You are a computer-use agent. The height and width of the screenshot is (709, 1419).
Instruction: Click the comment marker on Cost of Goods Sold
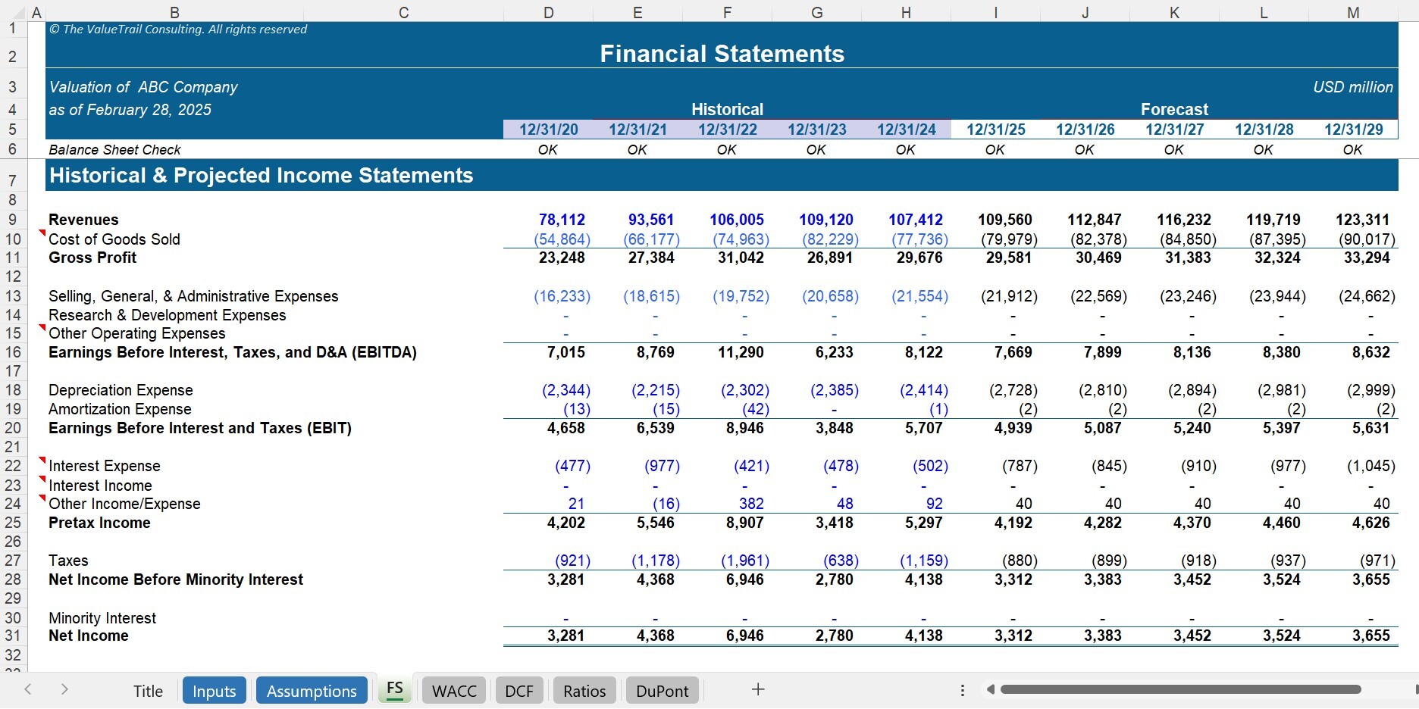tap(43, 233)
